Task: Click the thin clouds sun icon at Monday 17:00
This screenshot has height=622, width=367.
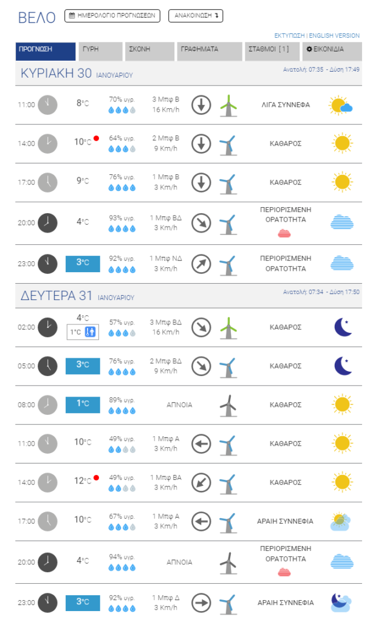Action: coord(340,522)
